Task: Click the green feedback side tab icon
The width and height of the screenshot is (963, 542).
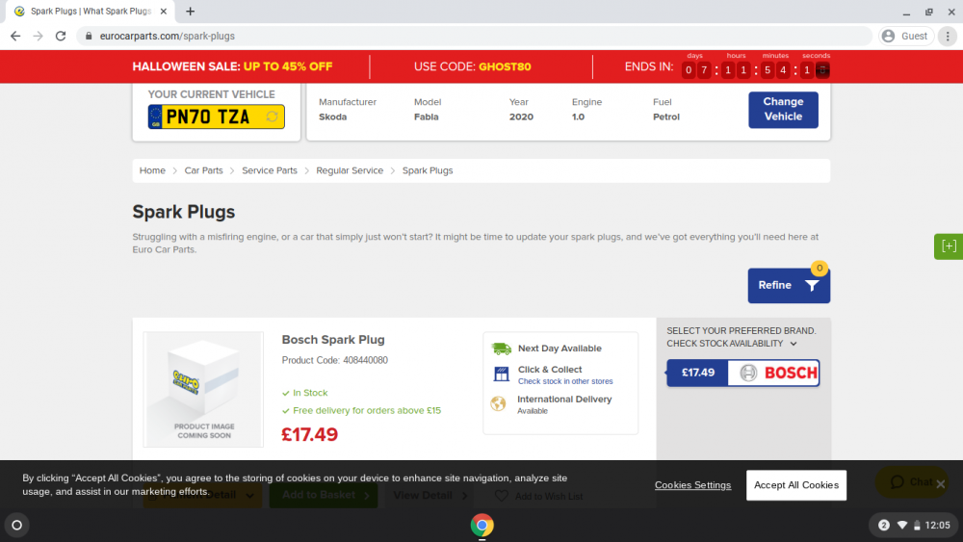Action: (949, 246)
